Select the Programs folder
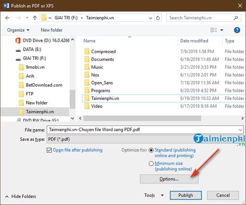246x205 pixels. 97,91
